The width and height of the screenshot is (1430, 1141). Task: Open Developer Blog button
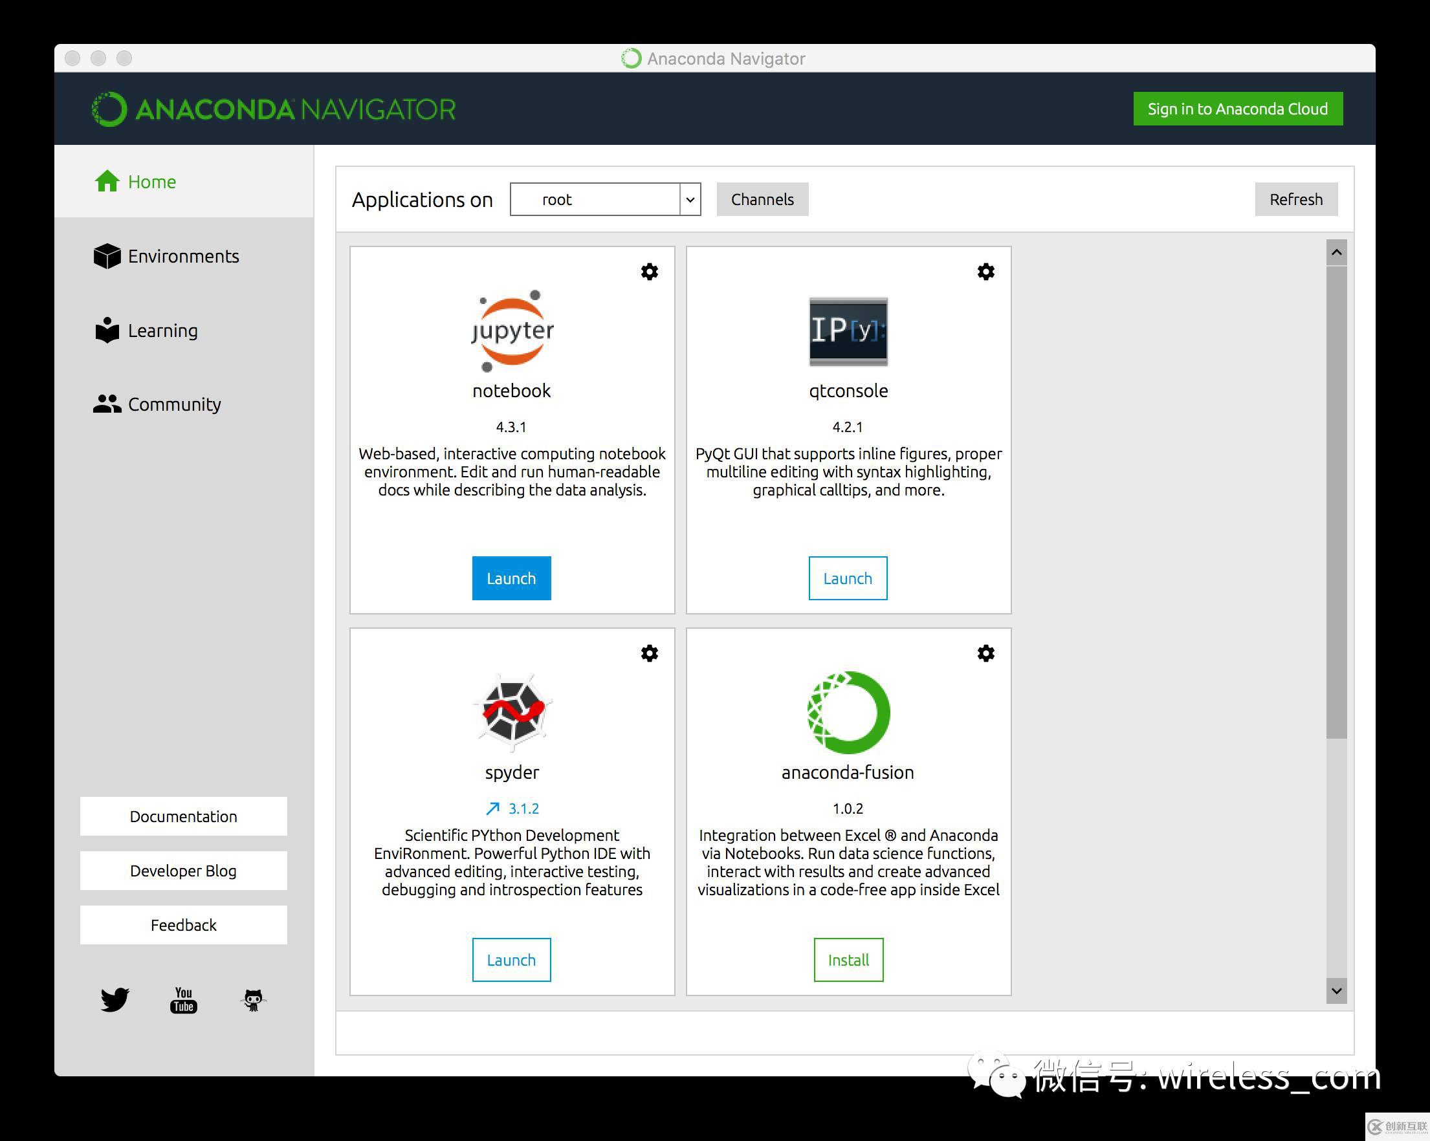(x=184, y=871)
